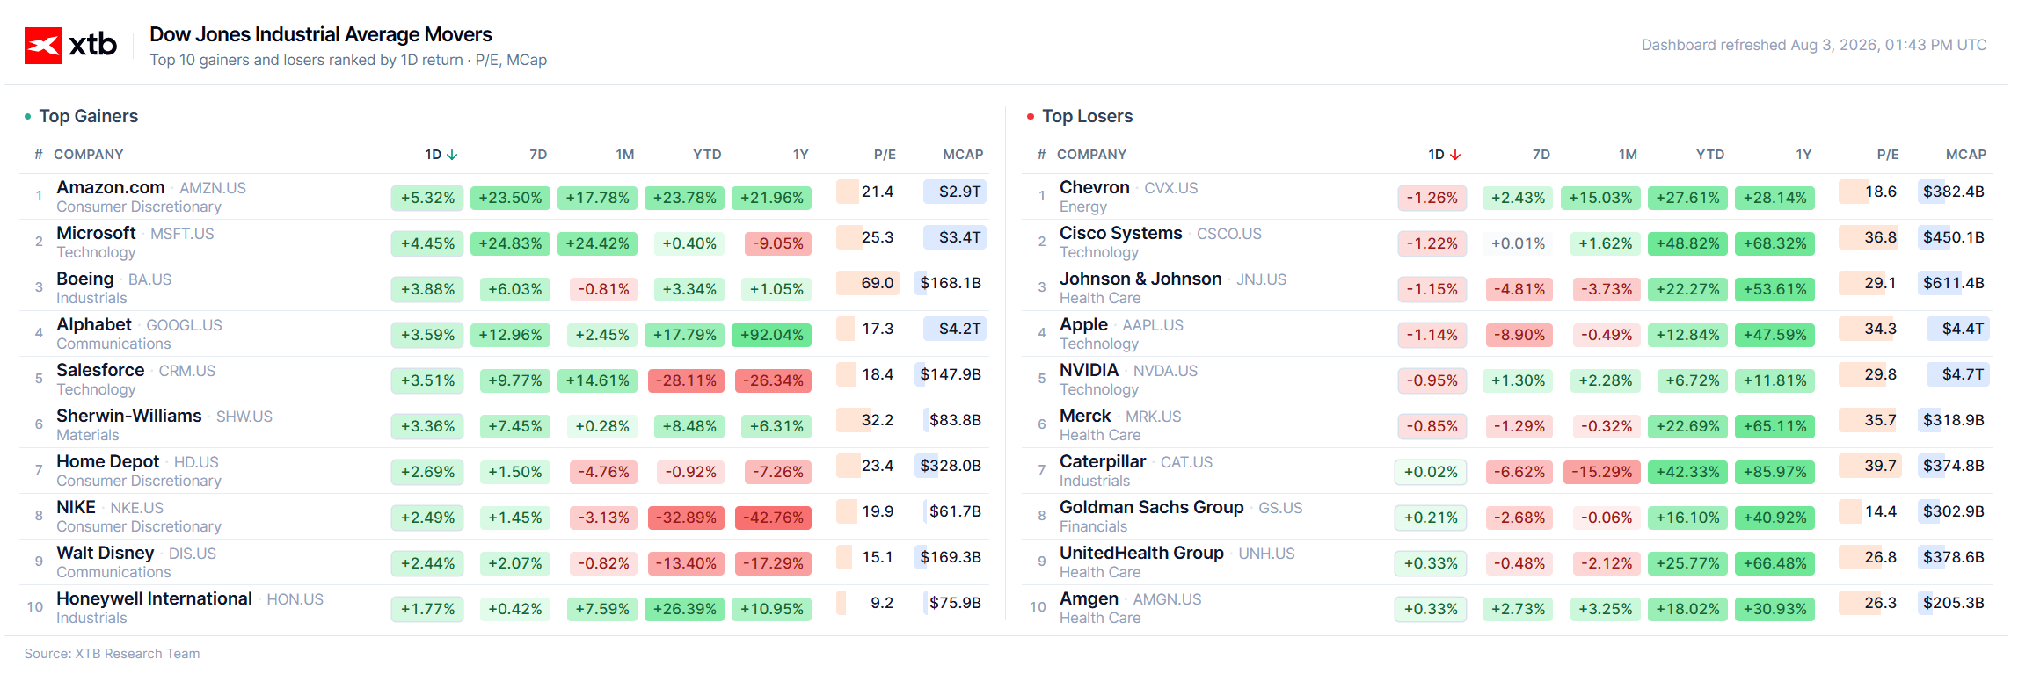Sort losers by the MCAP column header

[x=1966, y=155]
